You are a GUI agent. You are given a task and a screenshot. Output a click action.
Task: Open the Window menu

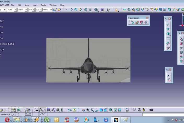click(53, 5)
